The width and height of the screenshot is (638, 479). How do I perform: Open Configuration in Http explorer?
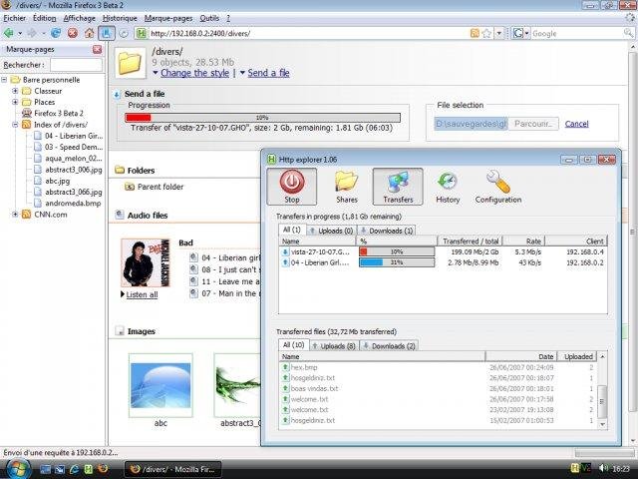tap(498, 187)
